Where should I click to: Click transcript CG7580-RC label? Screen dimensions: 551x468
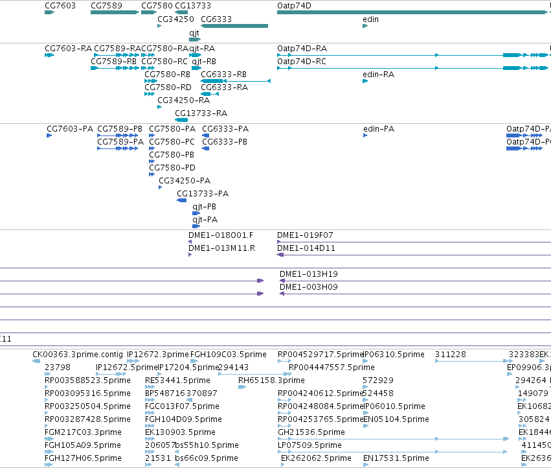[x=164, y=61]
